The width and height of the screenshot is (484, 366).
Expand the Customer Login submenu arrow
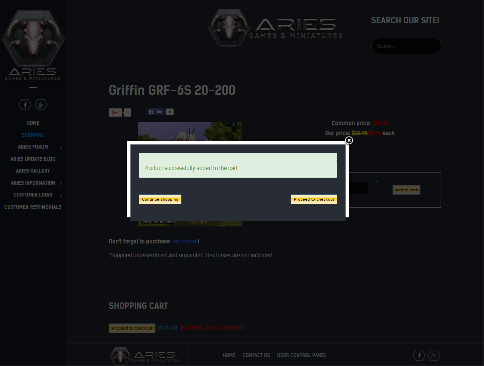click(x=61, y=195)
